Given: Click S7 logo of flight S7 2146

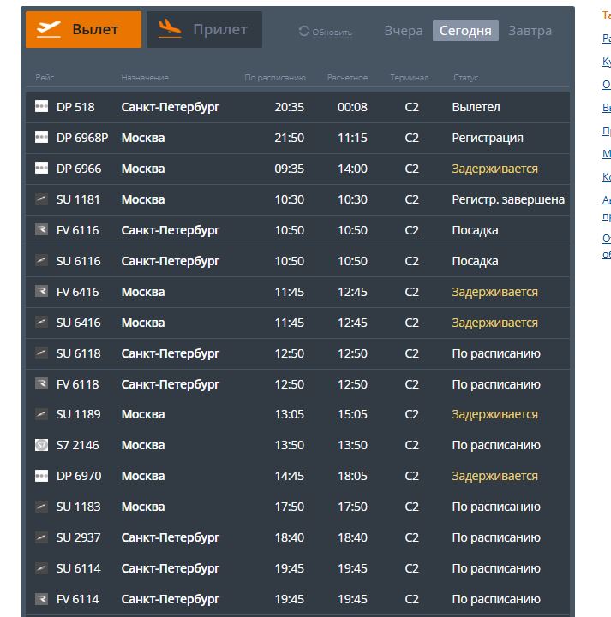Looking at the screenshot, I should coord(41,445).
